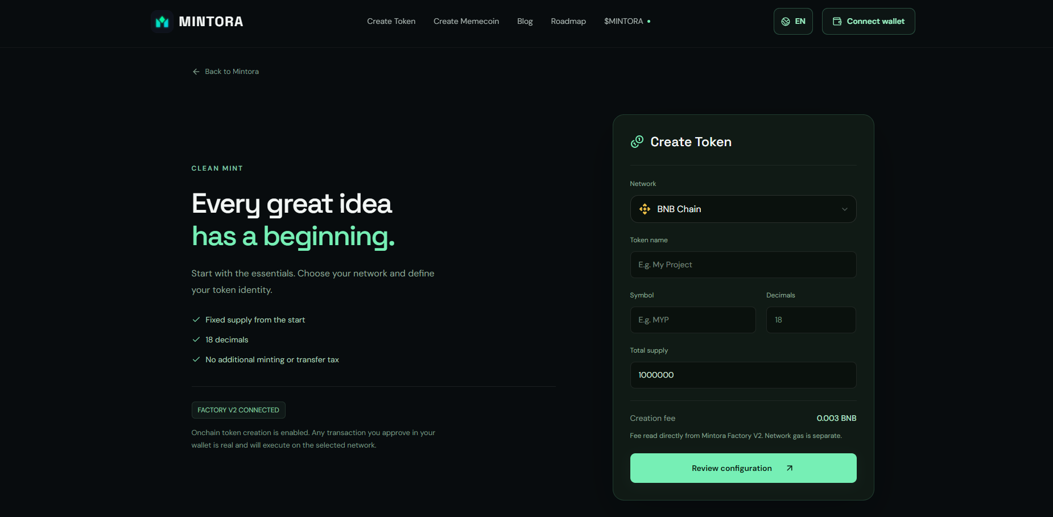1053x517 pixels.
Task: Click the Create Token card heading
Action: tap(691, 142)
